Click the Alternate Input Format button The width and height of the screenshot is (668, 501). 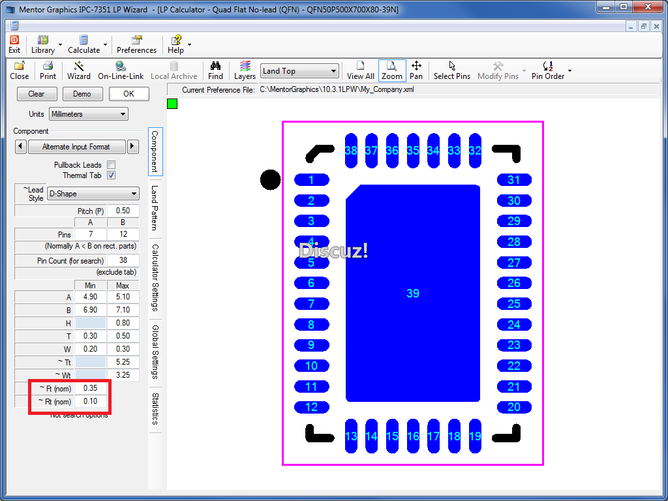point(76,147)
